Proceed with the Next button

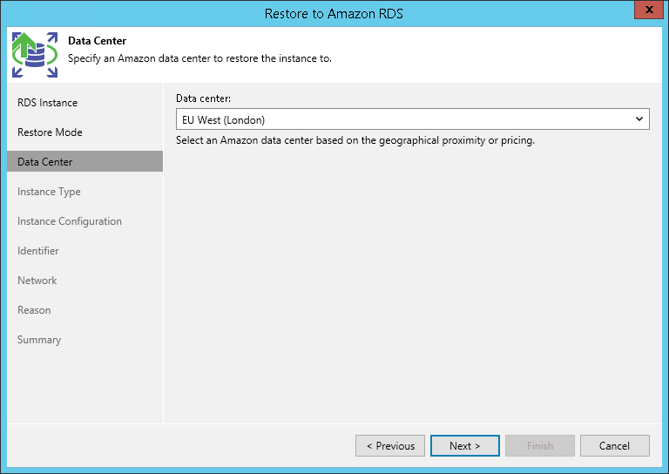(x=465, y=446)
